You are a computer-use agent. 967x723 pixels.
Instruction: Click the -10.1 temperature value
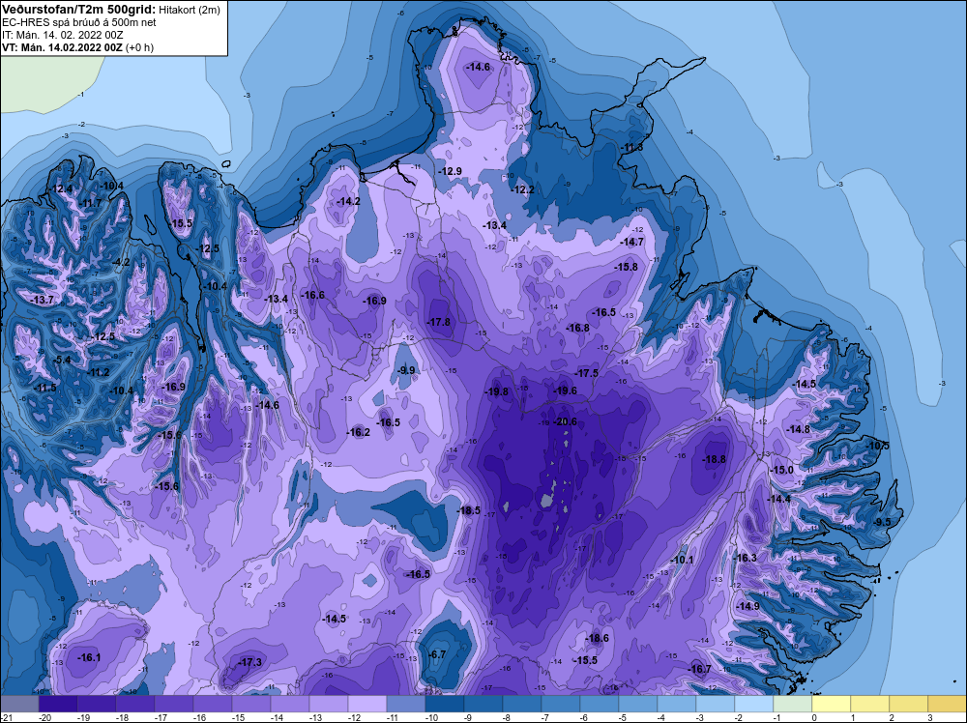(682, 560)
